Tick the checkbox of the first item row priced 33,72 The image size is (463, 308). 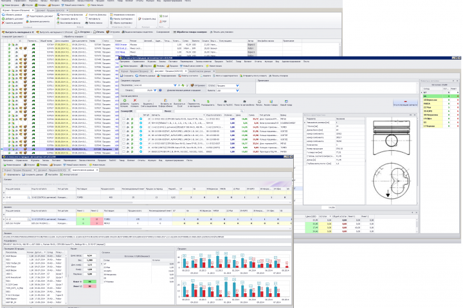point(123,119)
